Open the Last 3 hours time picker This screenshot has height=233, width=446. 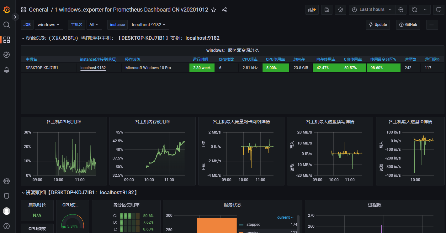tap(372, 10)
